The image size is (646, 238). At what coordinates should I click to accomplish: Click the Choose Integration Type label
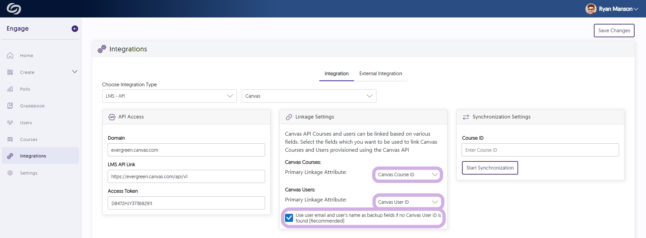[130, 85]
